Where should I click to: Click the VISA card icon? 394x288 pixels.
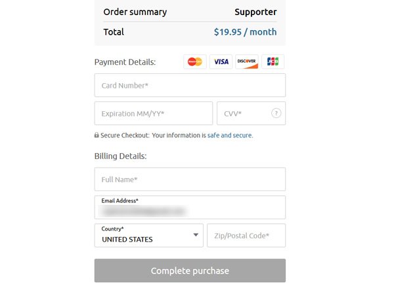tap(221, 62)
